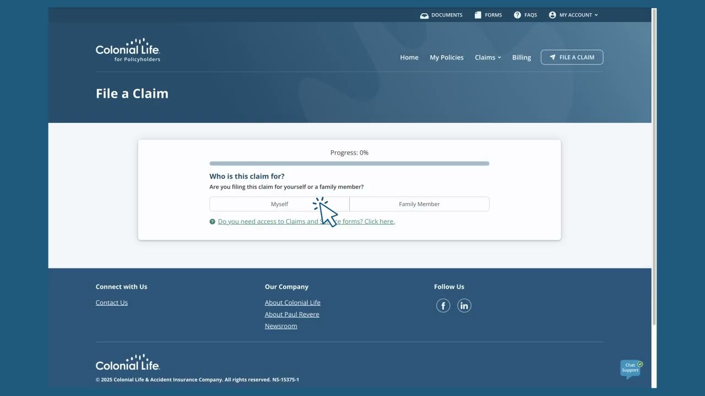
Task: Click the paper plane icon in File a Claim
Action: pyautogui.click(x=552, y=57)
